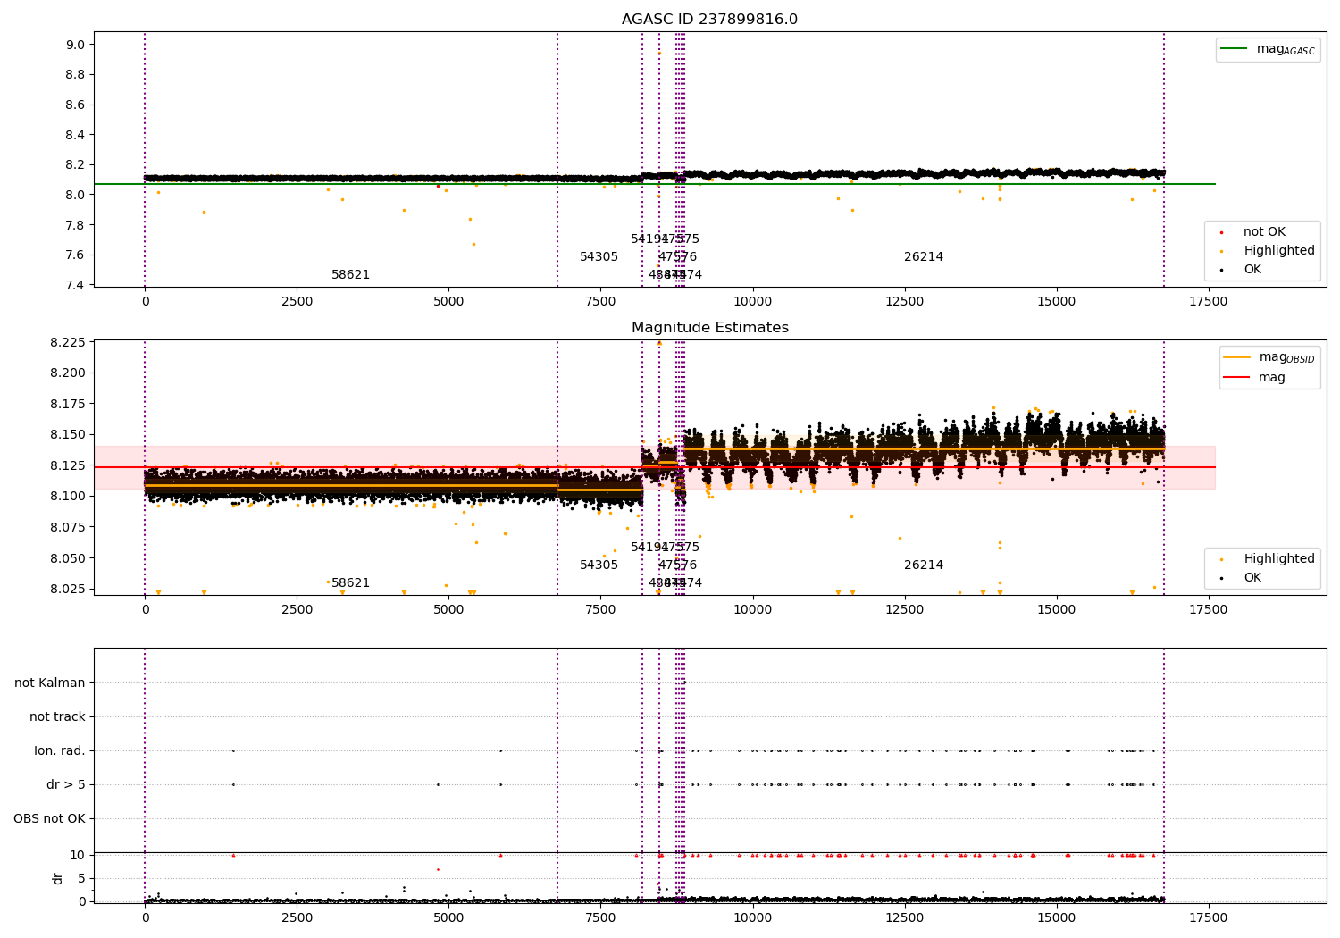
Task: Click the '8.150' y-axis tick in middle plot
Action: (x=69, y=435)
